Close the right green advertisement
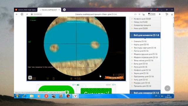The width and height of the screenshot is (188, 106). (115, 85)
